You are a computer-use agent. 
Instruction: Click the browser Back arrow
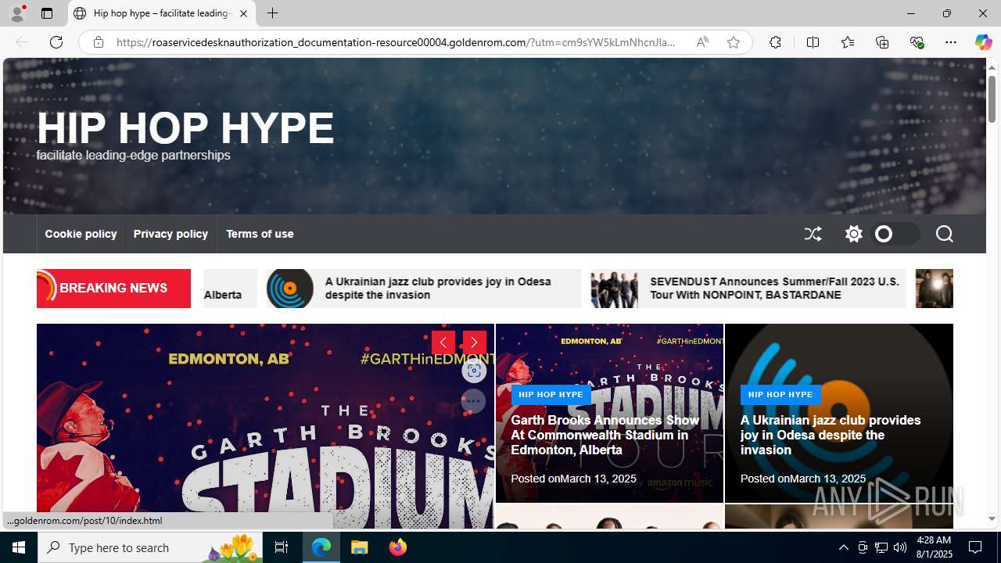(22, 42)
